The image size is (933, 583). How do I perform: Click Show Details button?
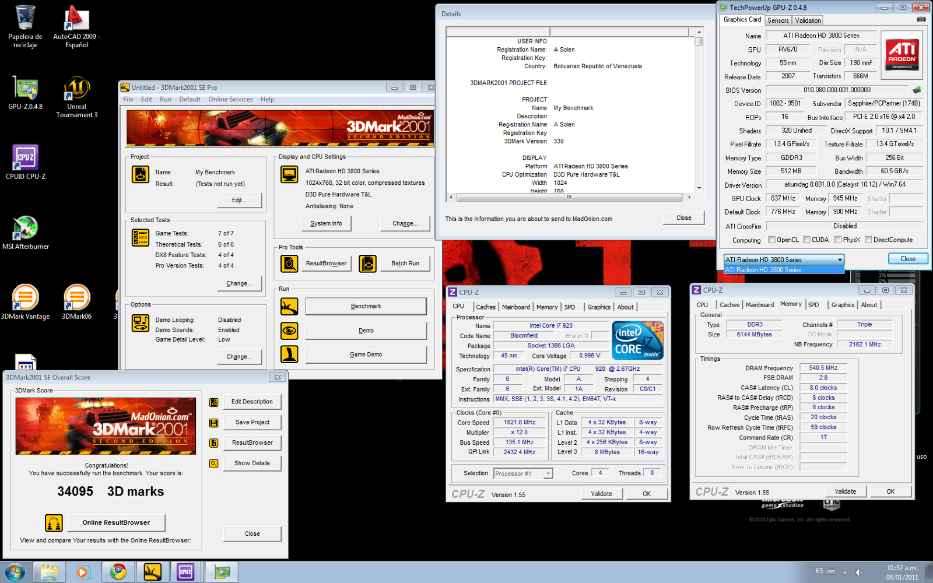(x=252, y=463)
